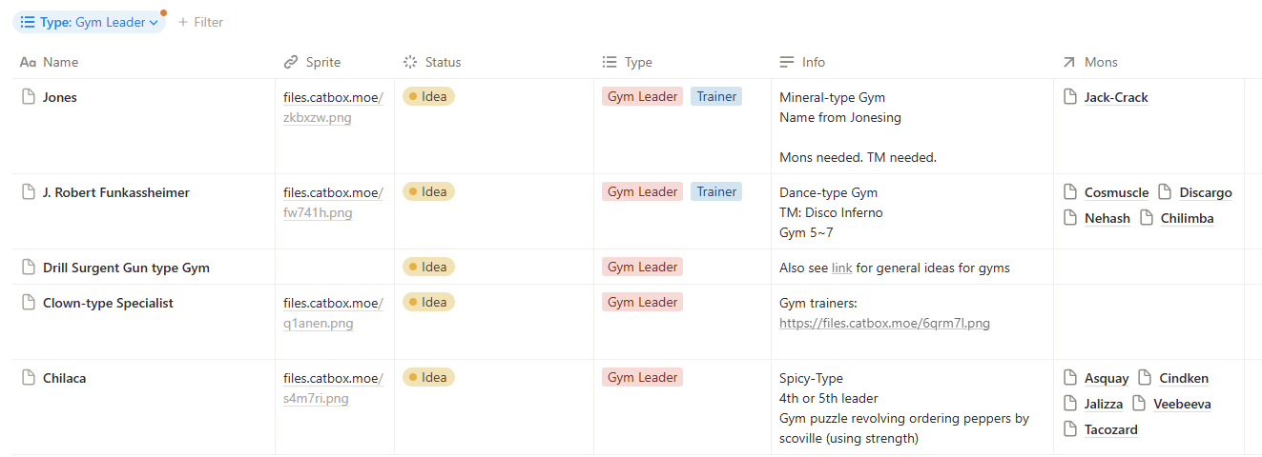
Task: Click the spinner icon in Status header
Action: 410,62
